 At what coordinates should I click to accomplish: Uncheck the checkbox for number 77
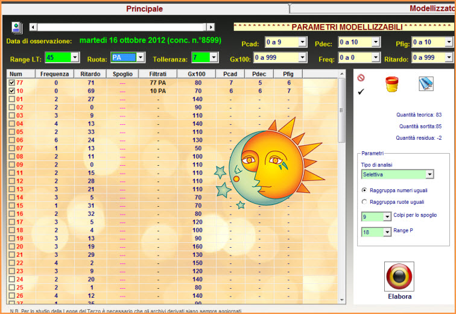pyautogui.click(x=12, y=83)
